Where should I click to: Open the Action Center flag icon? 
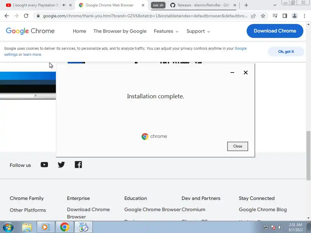[273, 227]
